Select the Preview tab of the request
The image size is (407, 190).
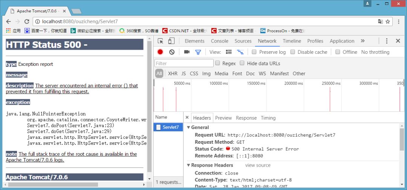coord(223,118)
